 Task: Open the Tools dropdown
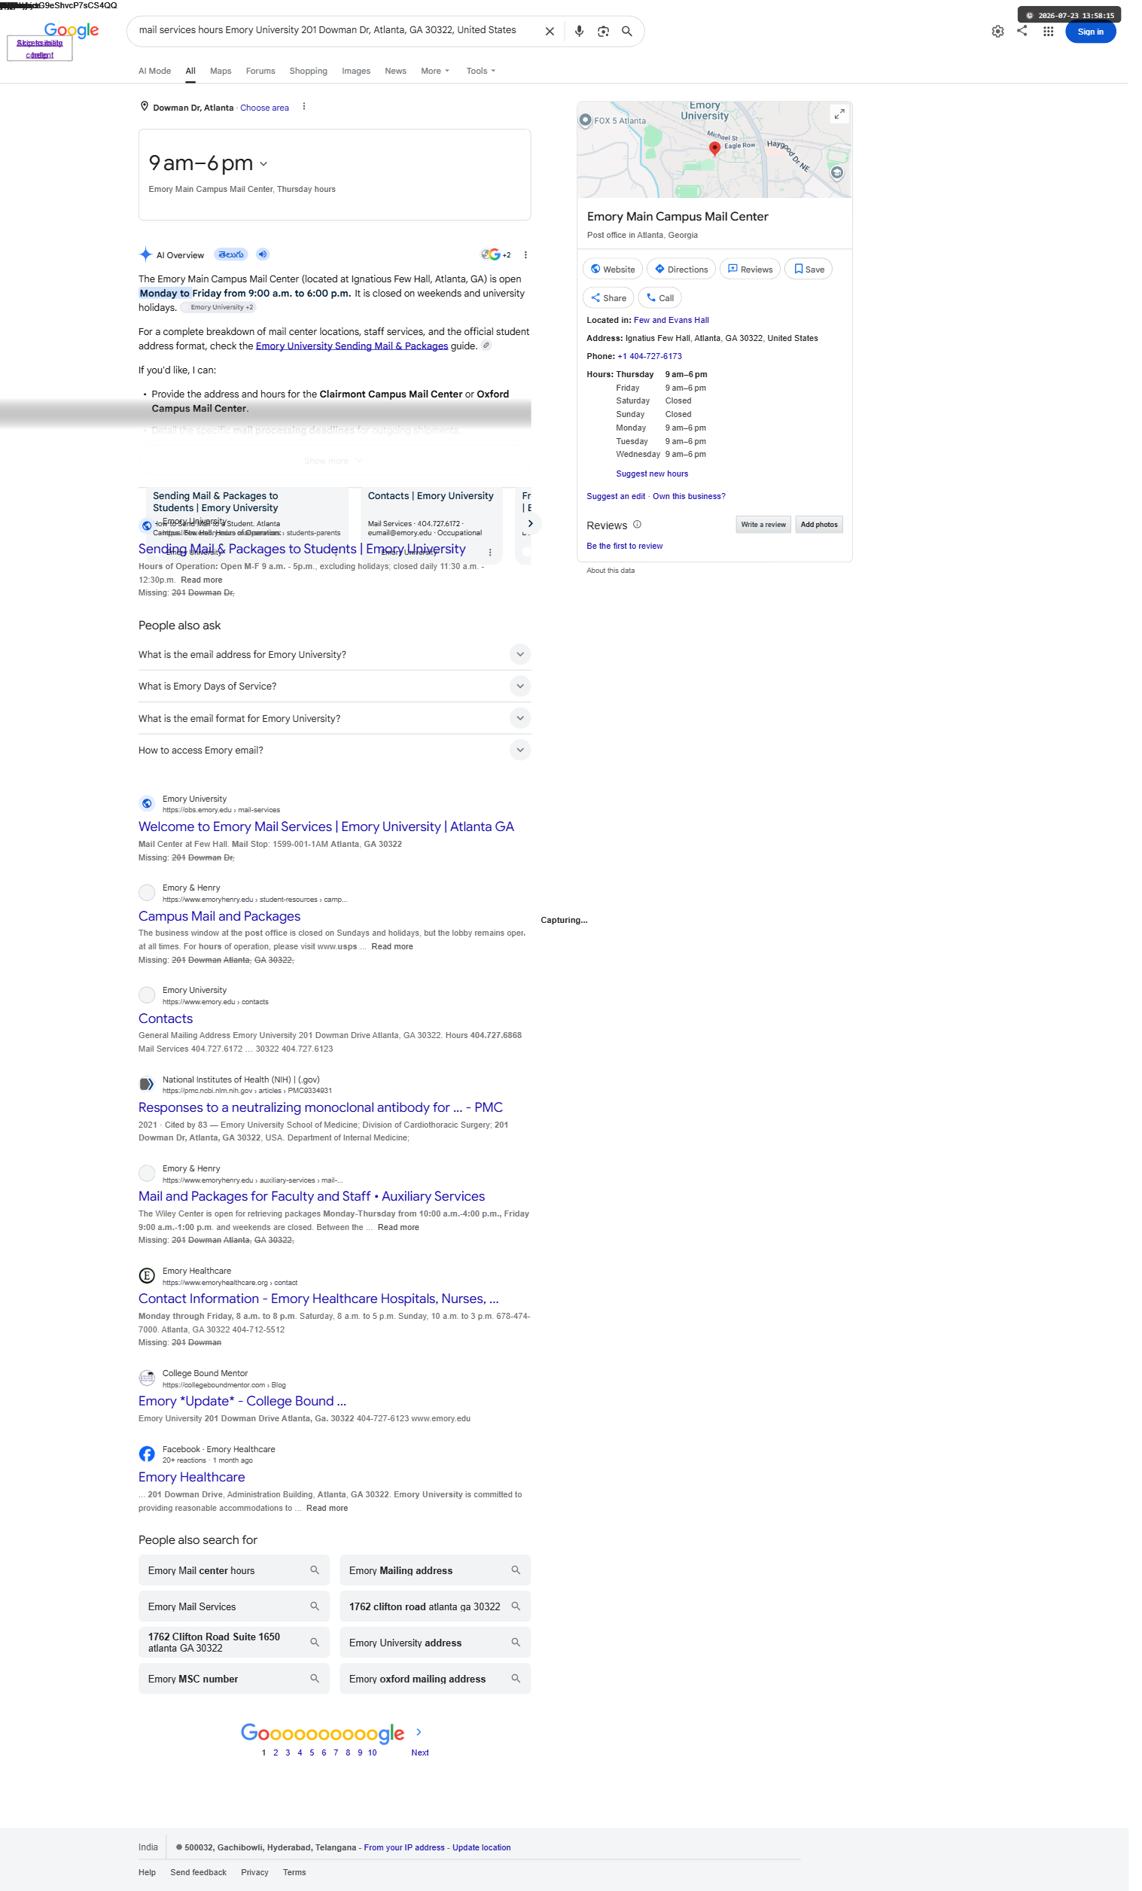pyautogui.click(x=480, y=72)
